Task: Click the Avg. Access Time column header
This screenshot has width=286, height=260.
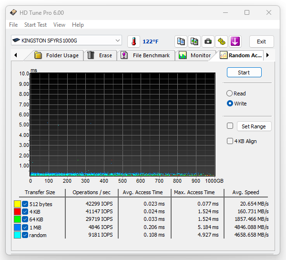Action: [143, 192]
